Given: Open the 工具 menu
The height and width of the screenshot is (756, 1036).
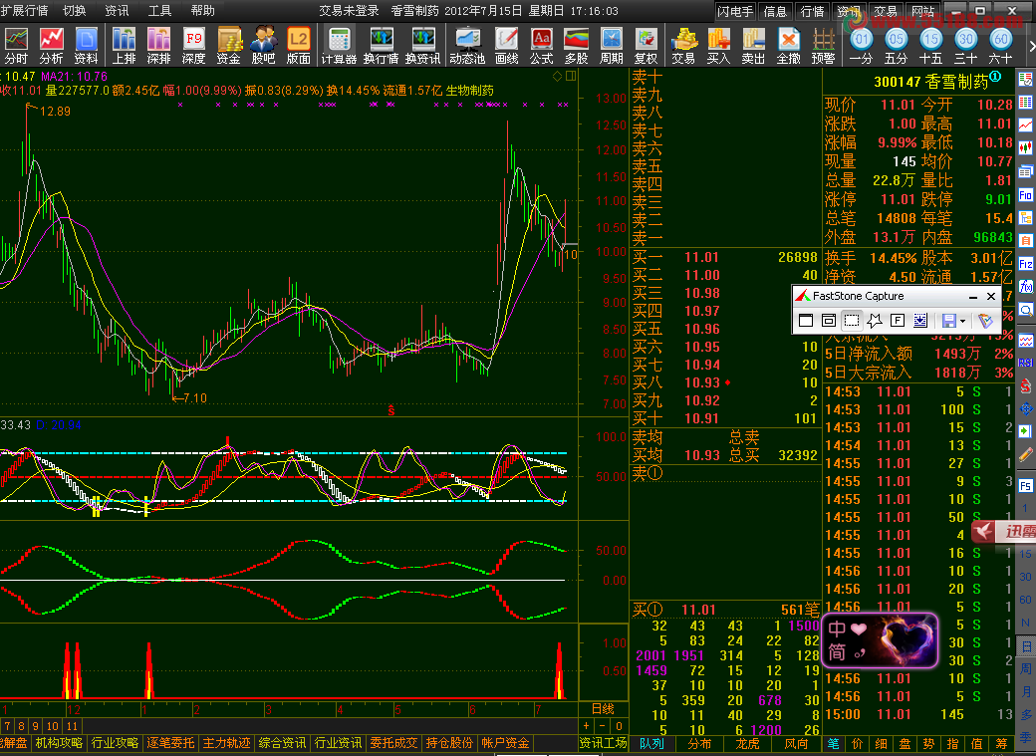Looking at the screenshot, I should [x=159, y=11].
